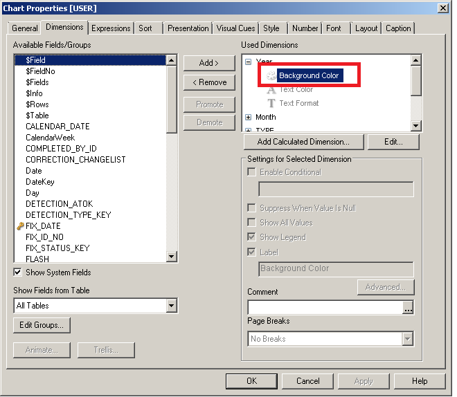457x397 pixels.
Task: Open the Layout tab
Action: 366,28
